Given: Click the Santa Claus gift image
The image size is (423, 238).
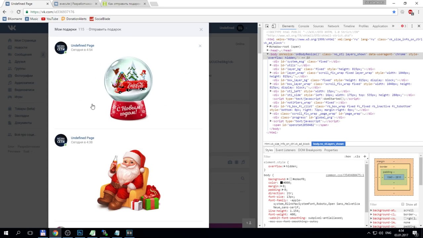Looking at the screenshot, I should click(x=129, y=180).
